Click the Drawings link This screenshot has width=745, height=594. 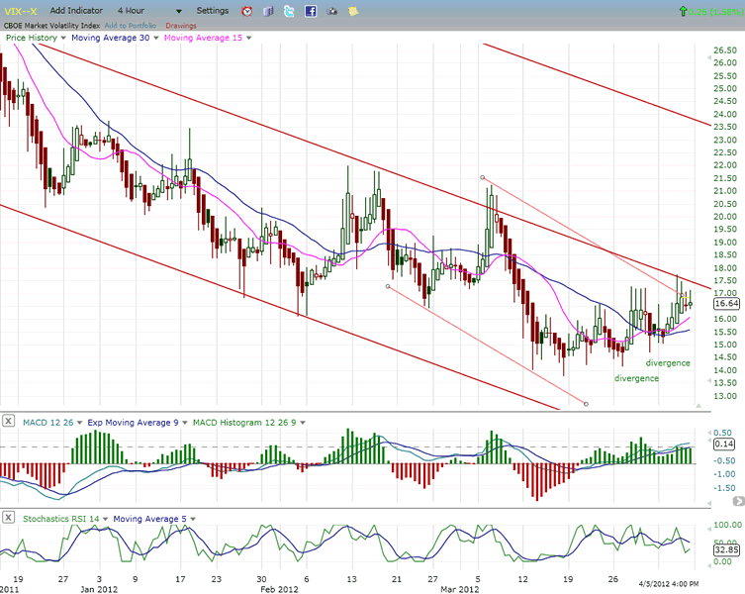(x=181, y=25)
